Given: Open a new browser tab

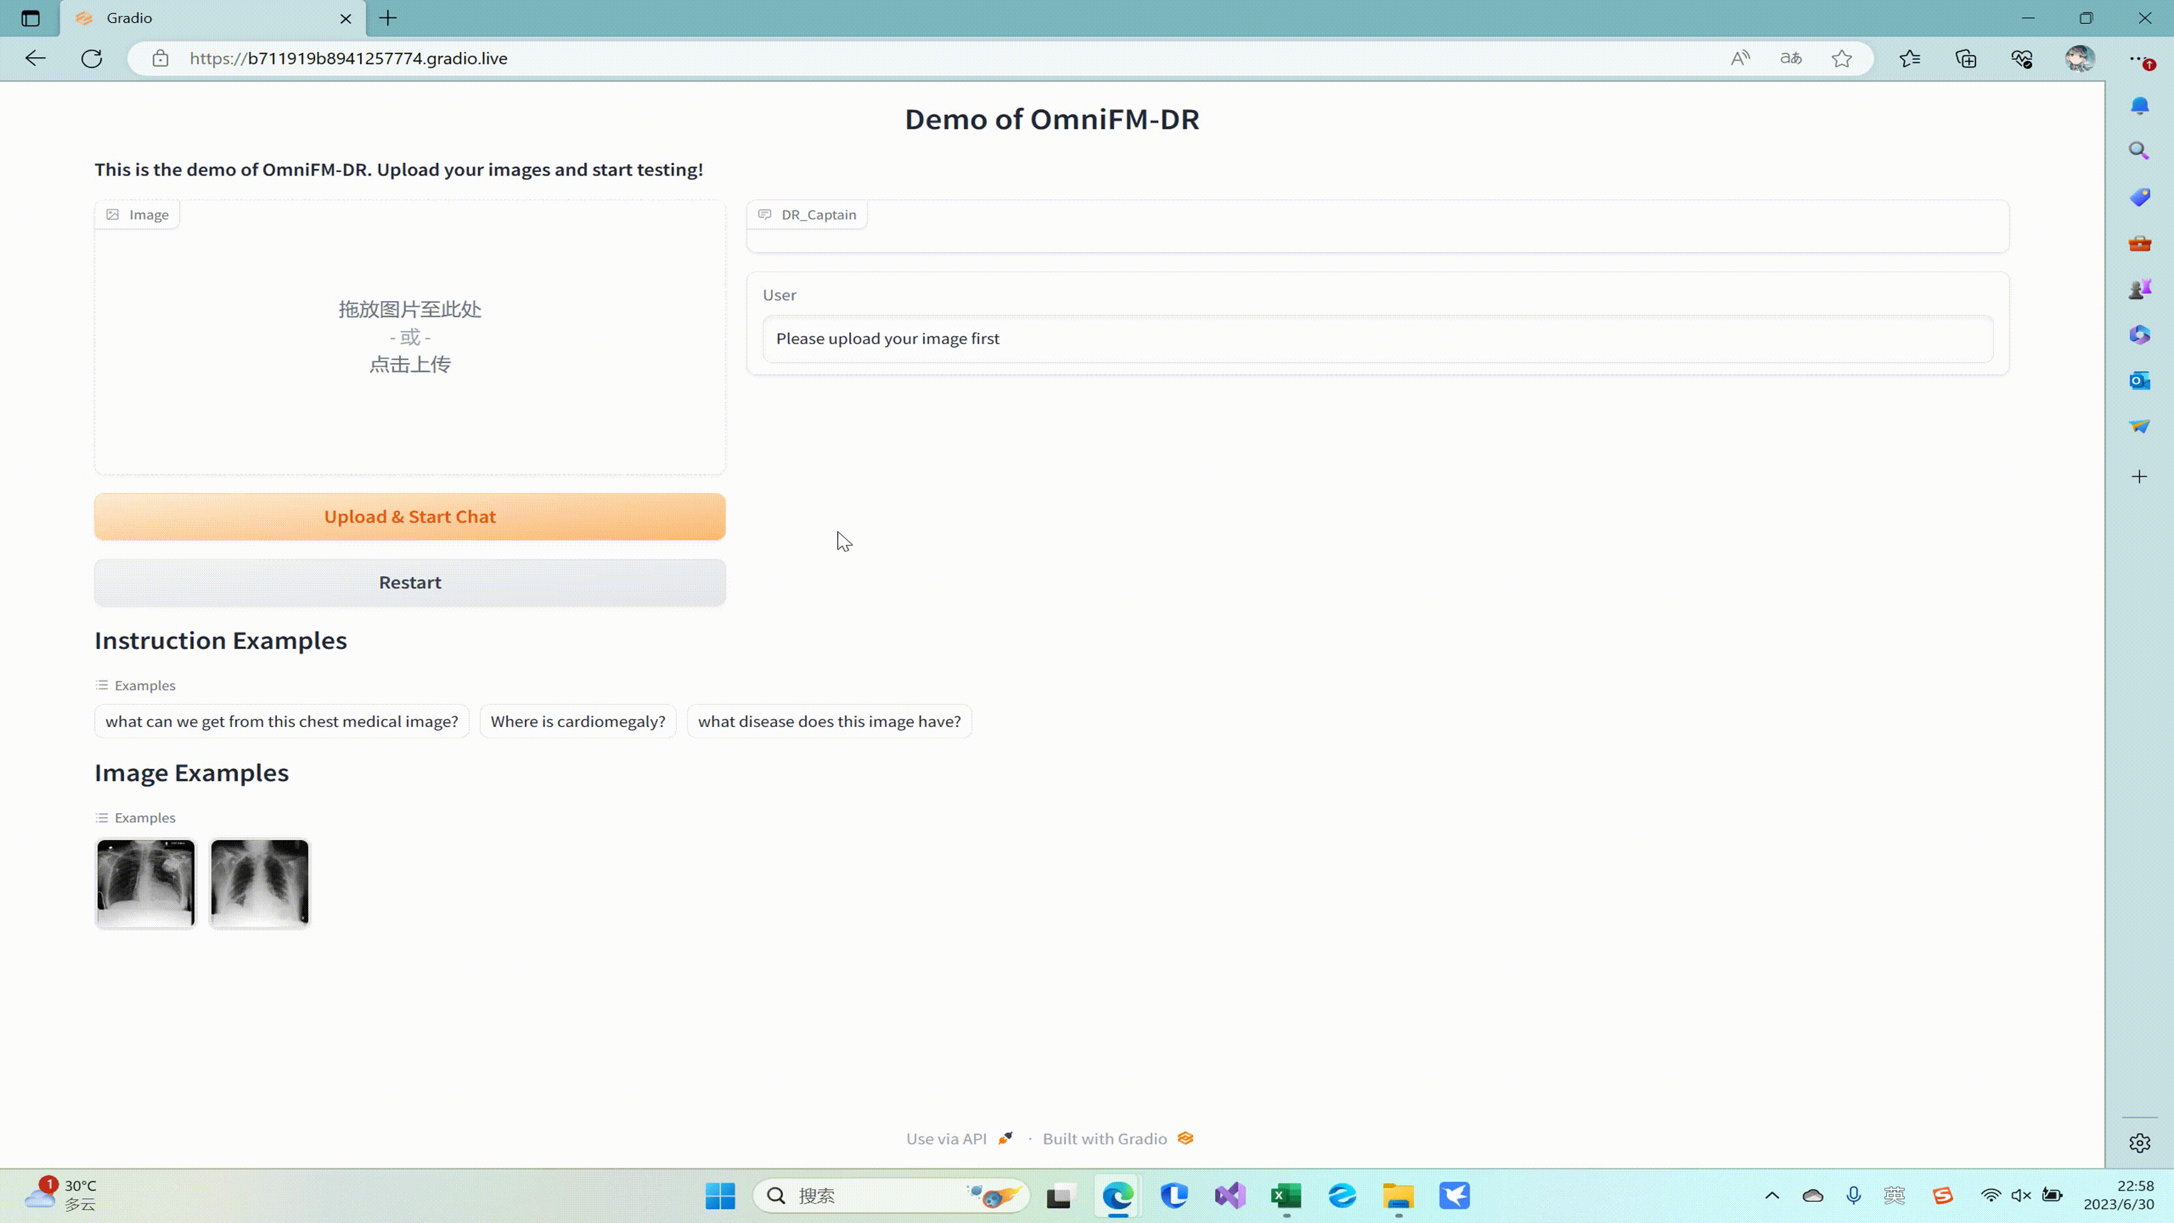Looking at the screenshot, I should tap(388, 18).
